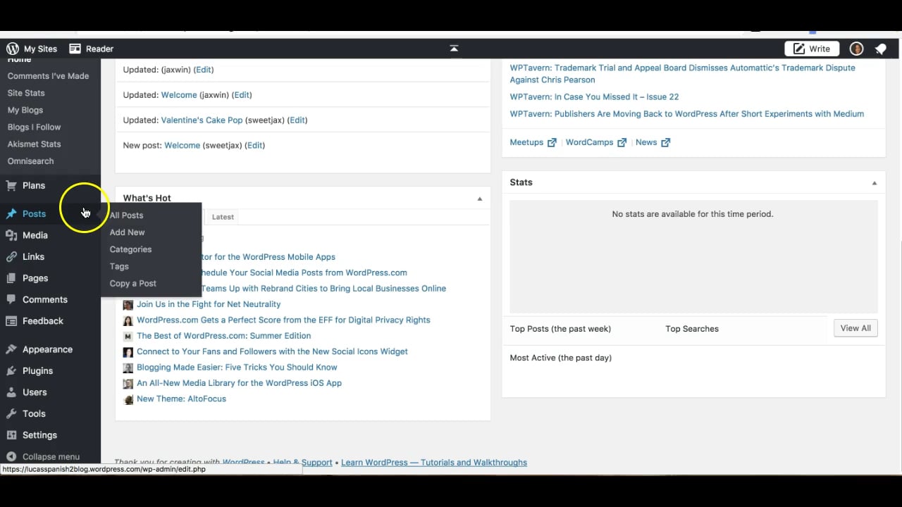Click the Appearance paintbrush icon

11,349
